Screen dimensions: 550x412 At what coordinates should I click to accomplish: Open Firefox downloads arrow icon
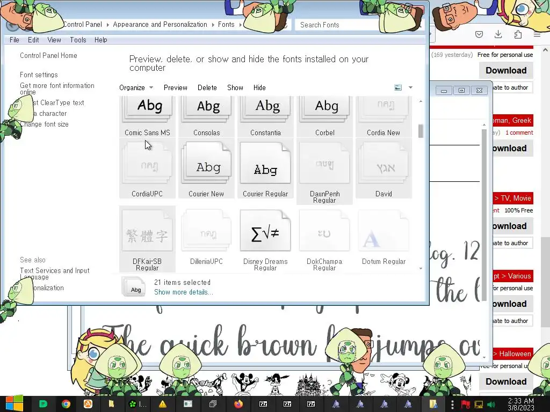pyautogui.click(x=498, y=34)
